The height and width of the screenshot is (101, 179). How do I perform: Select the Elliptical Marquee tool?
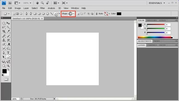coord(4,23)
